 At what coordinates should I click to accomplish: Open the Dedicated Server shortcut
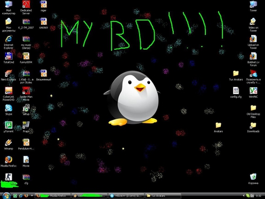(26, 8)
